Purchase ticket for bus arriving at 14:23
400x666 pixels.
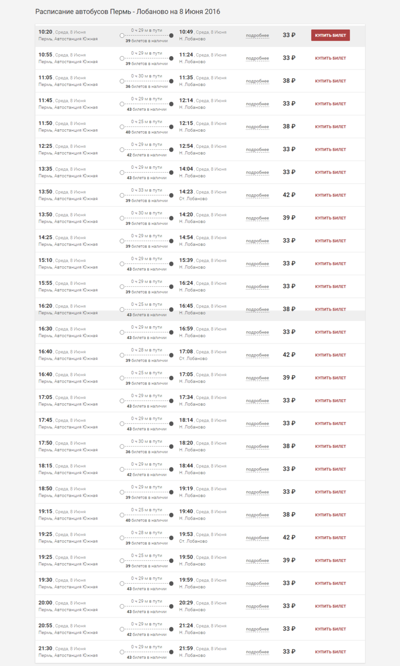coord(330,195)
